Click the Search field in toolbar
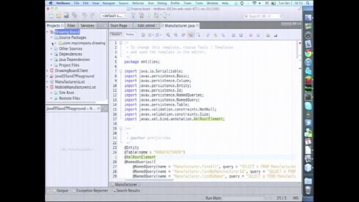 pyautogui.click(x=263, y=16)
